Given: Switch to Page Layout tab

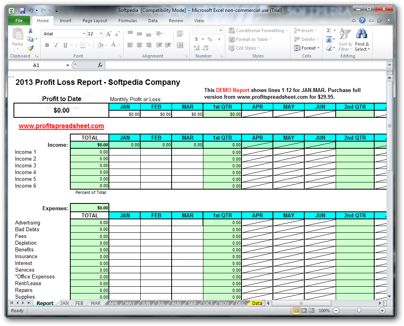Looking at the screenshot, I should pyautogui.click(x=95, y=21).
